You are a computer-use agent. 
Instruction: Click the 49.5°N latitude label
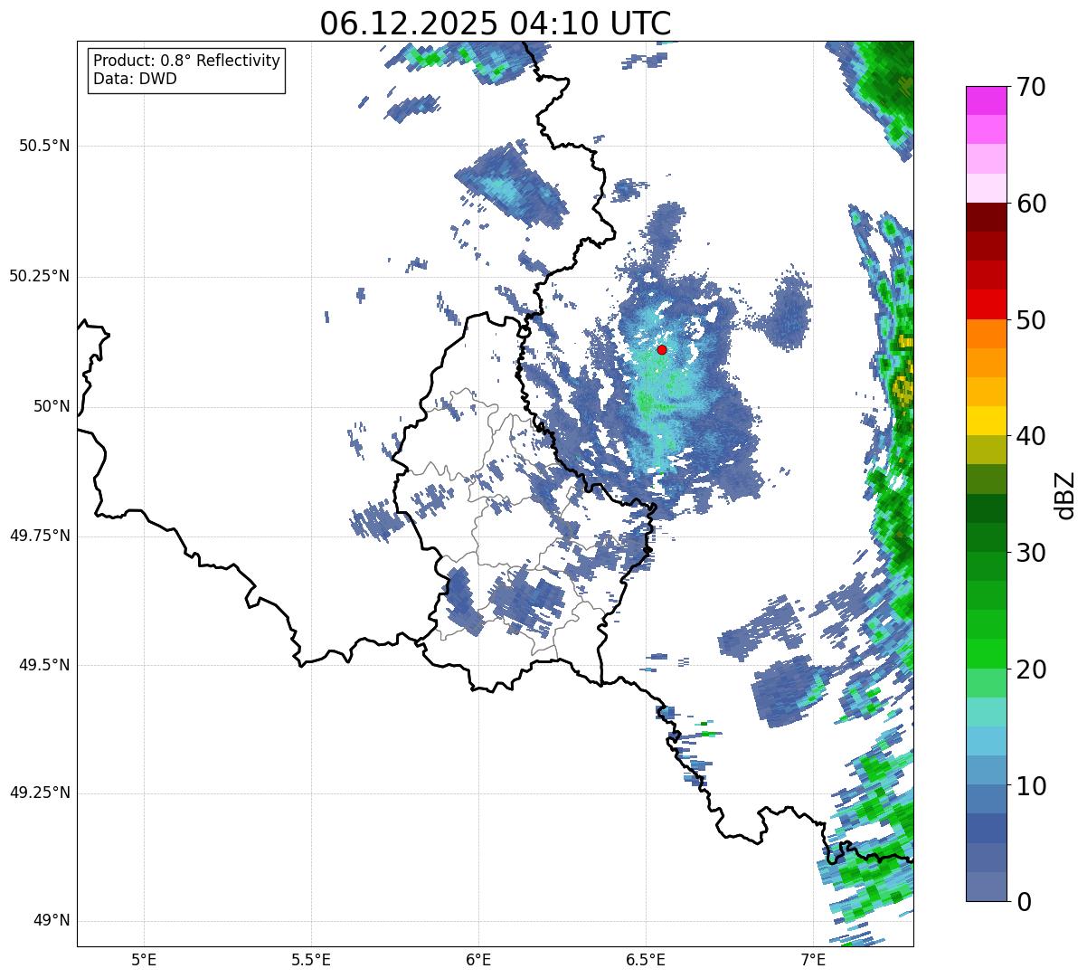point(44,665)
